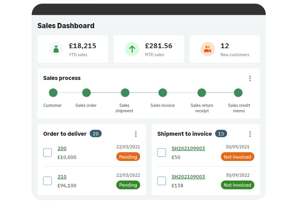Click the Order to deliver count badge 20
298x204 pixels.
pos(95,134)
